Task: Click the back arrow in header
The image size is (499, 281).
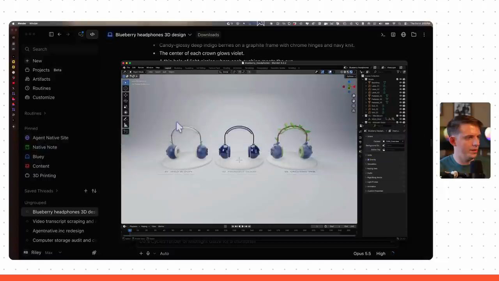Action: click(x=59, y=34)
